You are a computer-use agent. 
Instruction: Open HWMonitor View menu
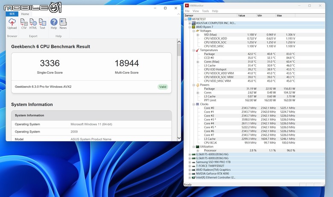click(x=196, y=11)
